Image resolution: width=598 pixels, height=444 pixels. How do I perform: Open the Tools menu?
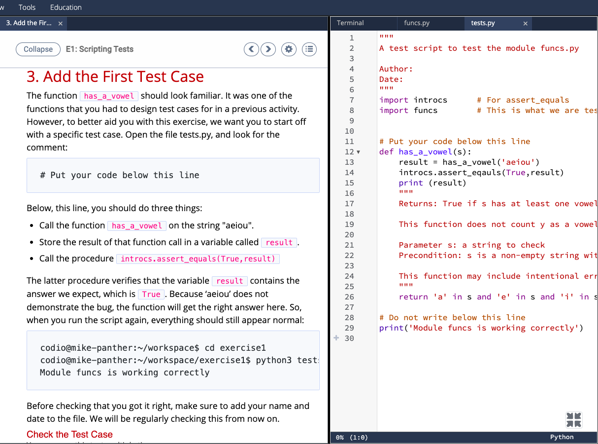coord(27,7)
